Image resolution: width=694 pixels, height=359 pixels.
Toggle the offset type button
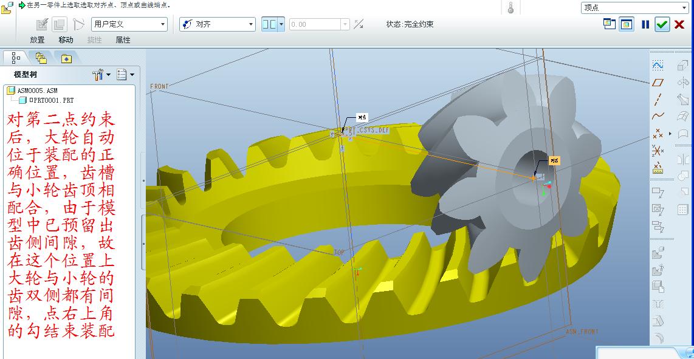coord(269,24)
